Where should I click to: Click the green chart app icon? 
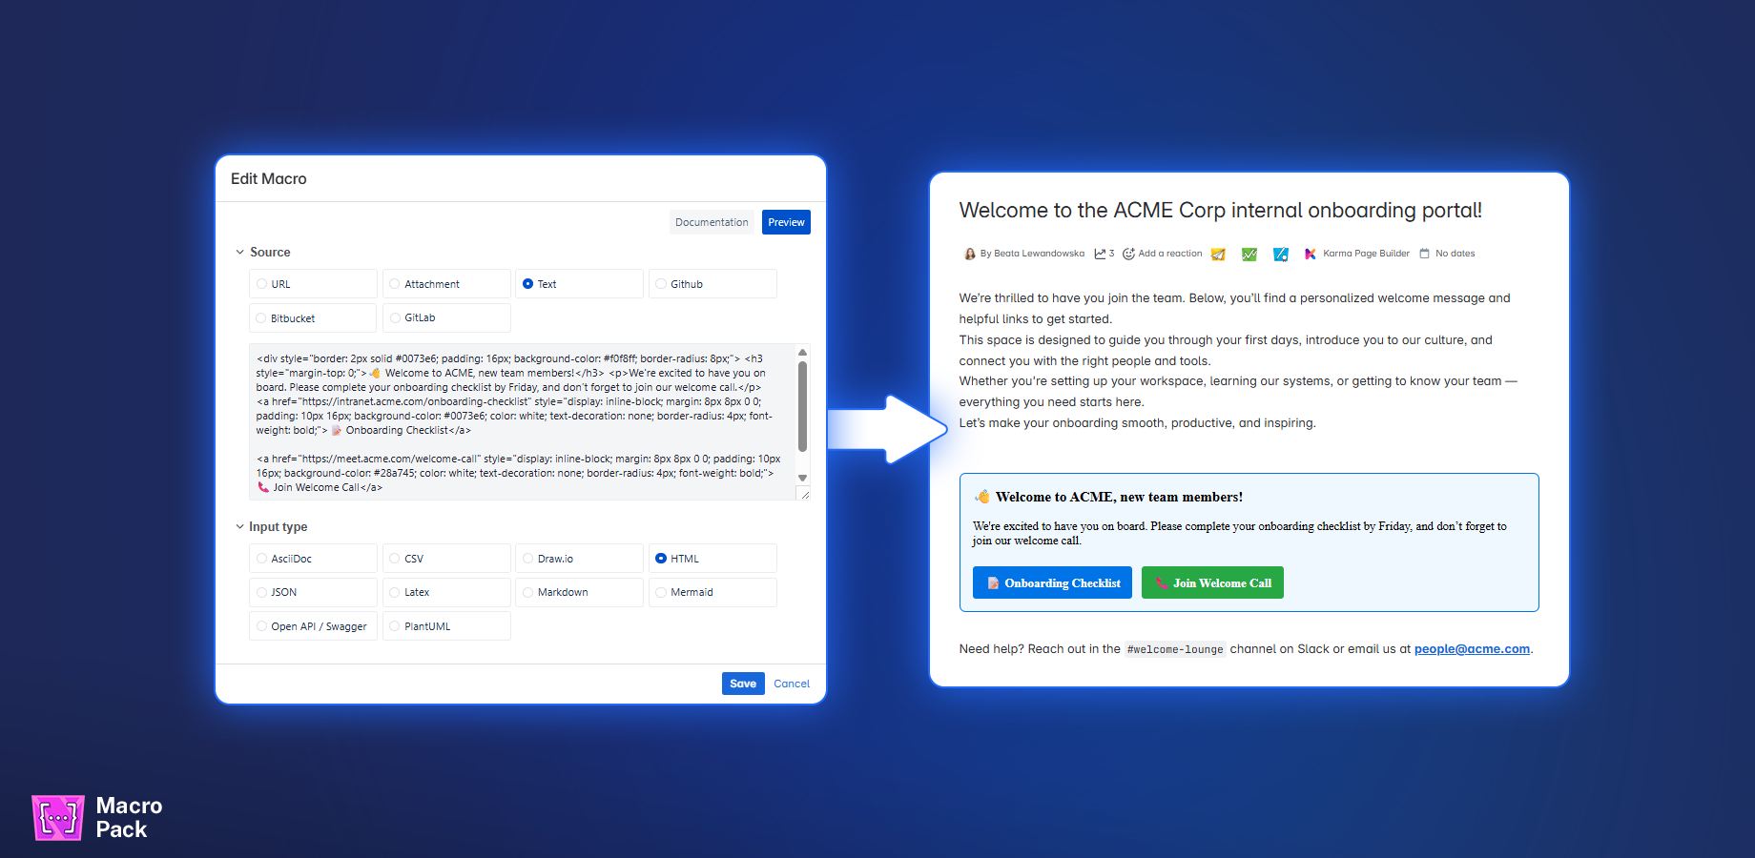click(x=1249, y=254)
